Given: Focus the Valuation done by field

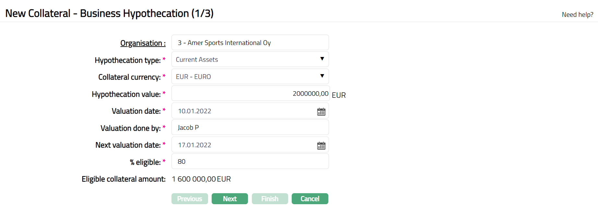Looking at the screenshot, I should 250,128.
